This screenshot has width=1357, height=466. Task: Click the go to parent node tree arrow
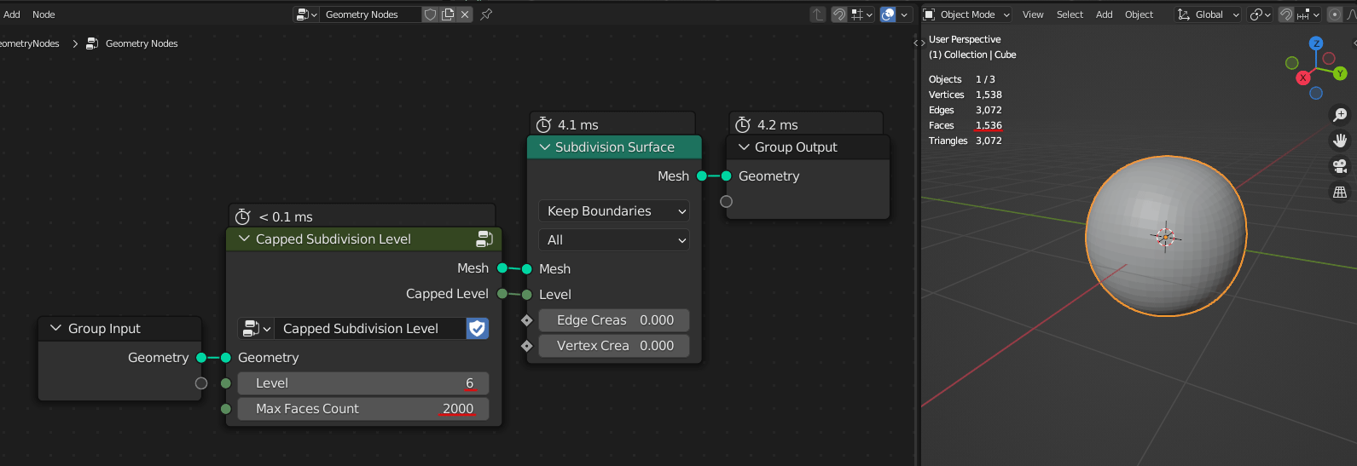(818, 14)
